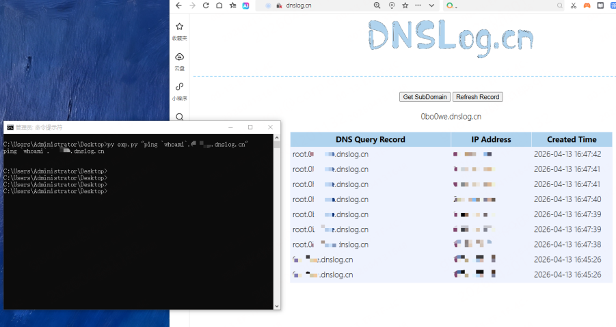
Task: Click the DNS Query Record column header
Action: [x=370, y=139]
